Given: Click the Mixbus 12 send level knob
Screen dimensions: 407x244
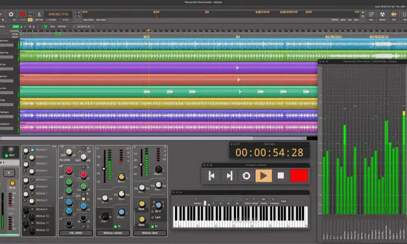Looking at the screenshot, I should pos(32,231).
